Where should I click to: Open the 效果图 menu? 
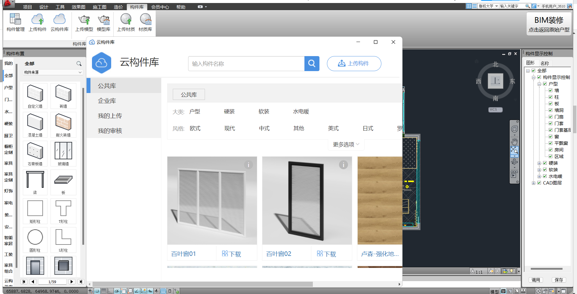pos(78,7)
